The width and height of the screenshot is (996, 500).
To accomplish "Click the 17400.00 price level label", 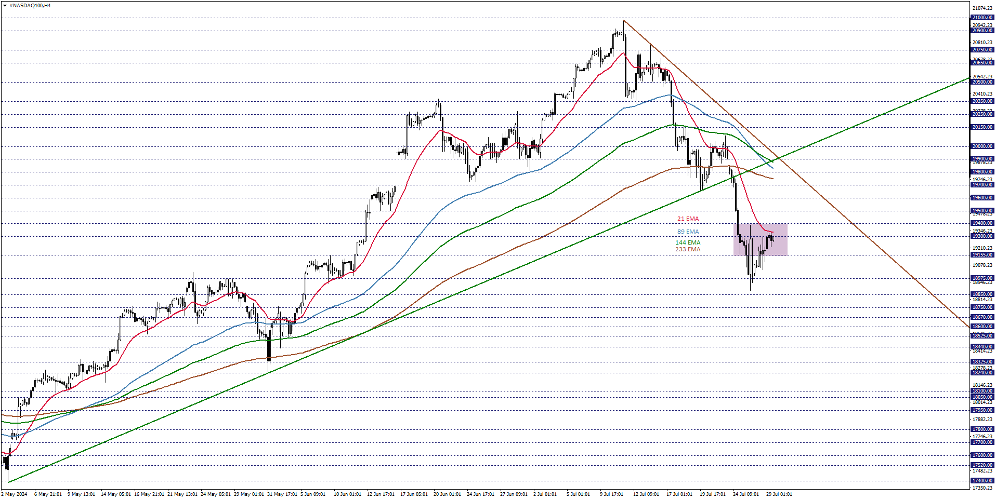I will (x=982, y=481).
